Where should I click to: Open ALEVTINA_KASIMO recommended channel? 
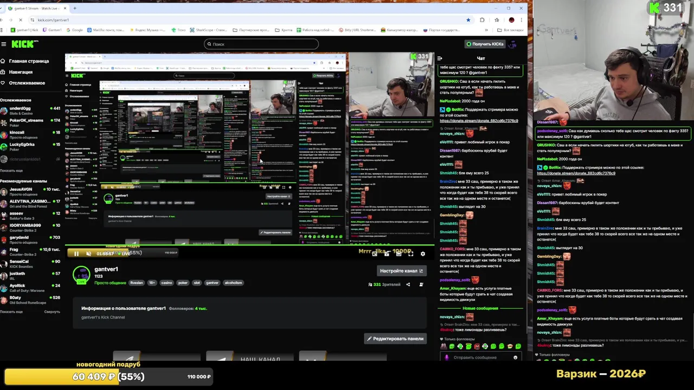[30, 203]
